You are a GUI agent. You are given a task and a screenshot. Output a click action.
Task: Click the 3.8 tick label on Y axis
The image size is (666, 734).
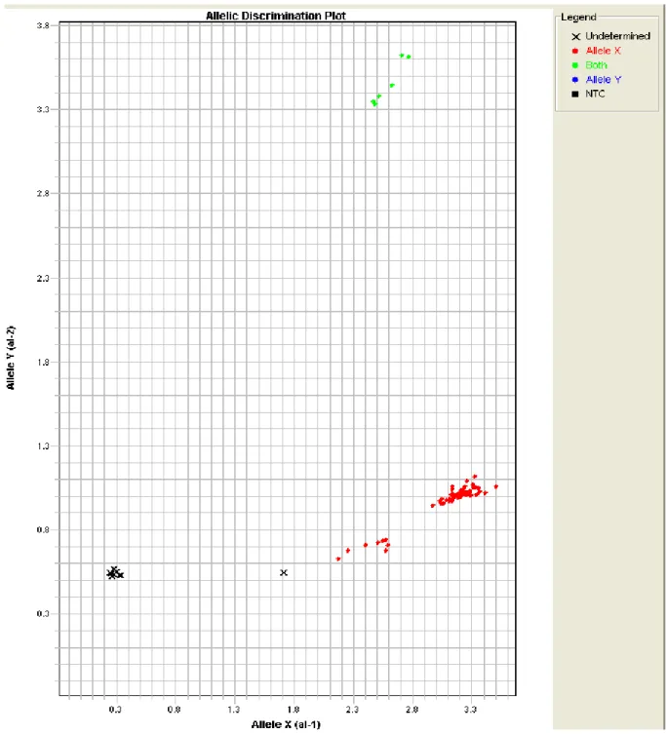[x=43, y=25]
